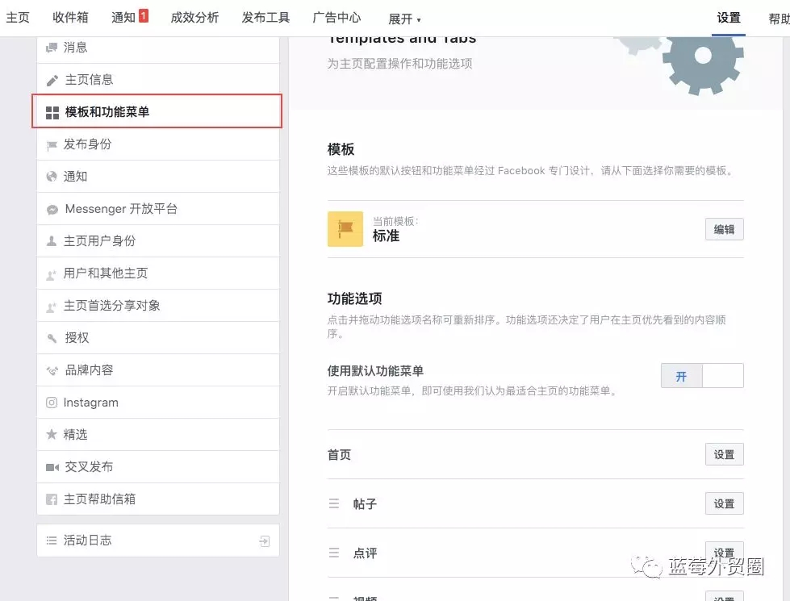Image resolution: width=790 pixels, height=601 pixels.
Task: Click the drag handle beside 点评
Action: click(333, 553)
